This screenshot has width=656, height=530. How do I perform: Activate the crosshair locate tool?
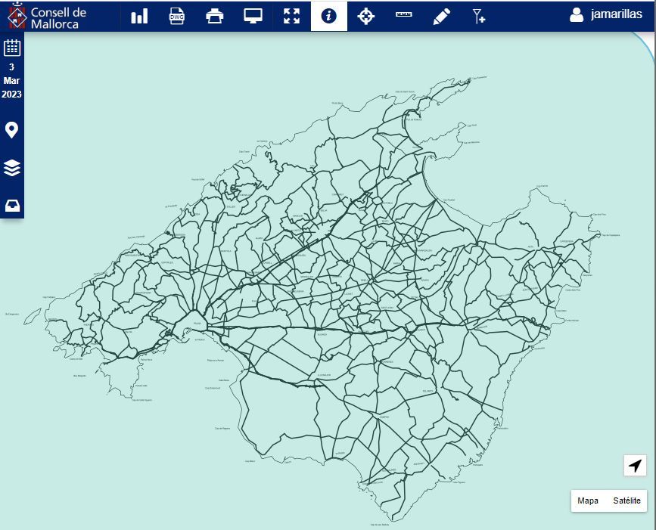tap(366, 17)
